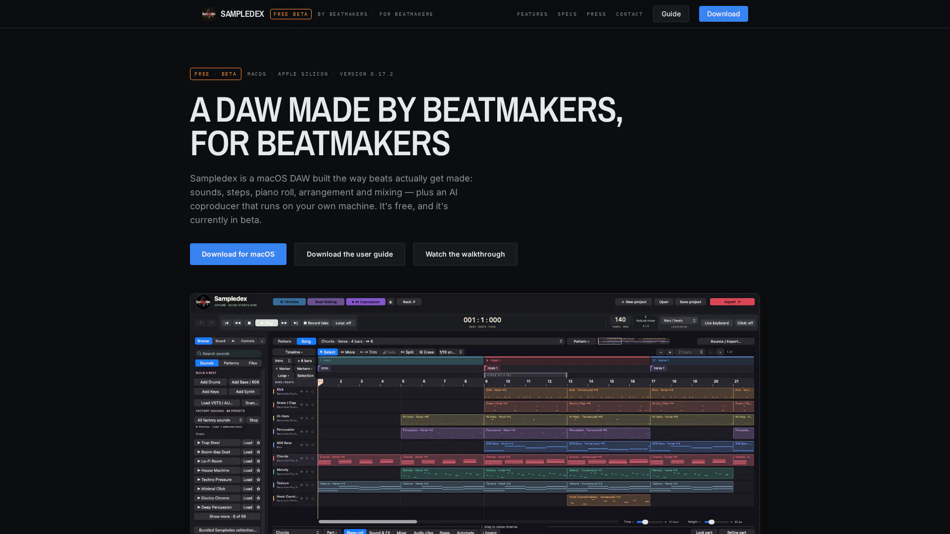Choose the Select arrow tool
The width and height of the screenshot is (950, 534).
pos(328,352)
